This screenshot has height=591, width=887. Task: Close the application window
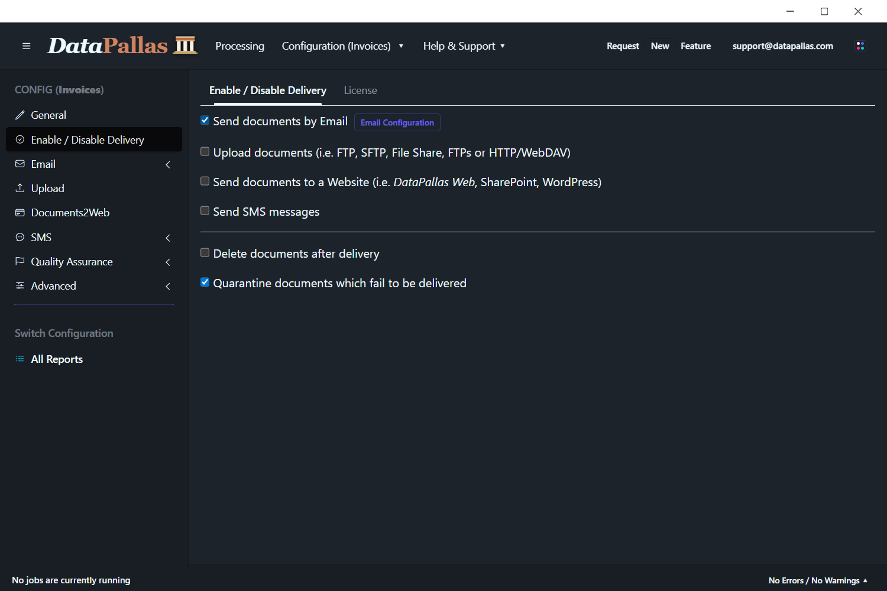tap(858, 11)
